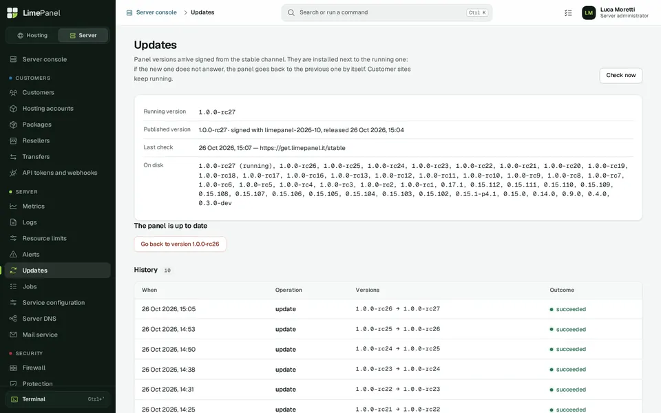Focus the Search or run a command field
The image size is (661, 413).
click(386, 12)
